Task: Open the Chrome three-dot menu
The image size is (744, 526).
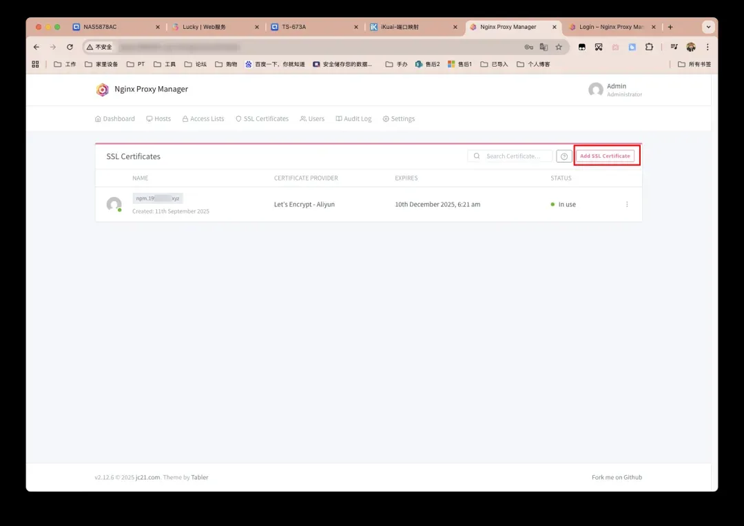Action: pos(707,47)
